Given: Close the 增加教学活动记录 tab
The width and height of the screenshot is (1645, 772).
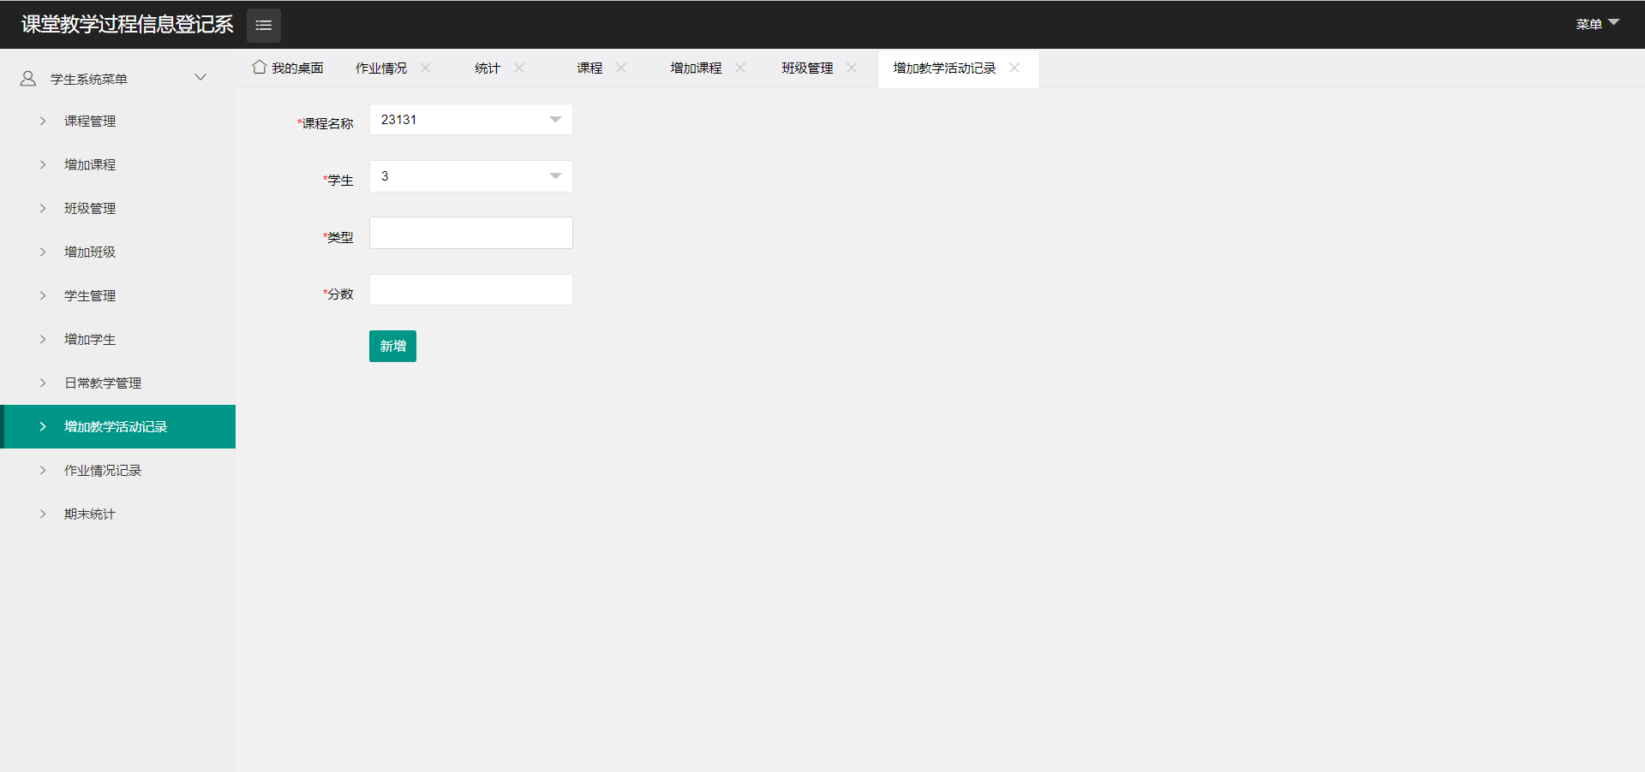Looking at the screenshot, I should [1014, 68].
